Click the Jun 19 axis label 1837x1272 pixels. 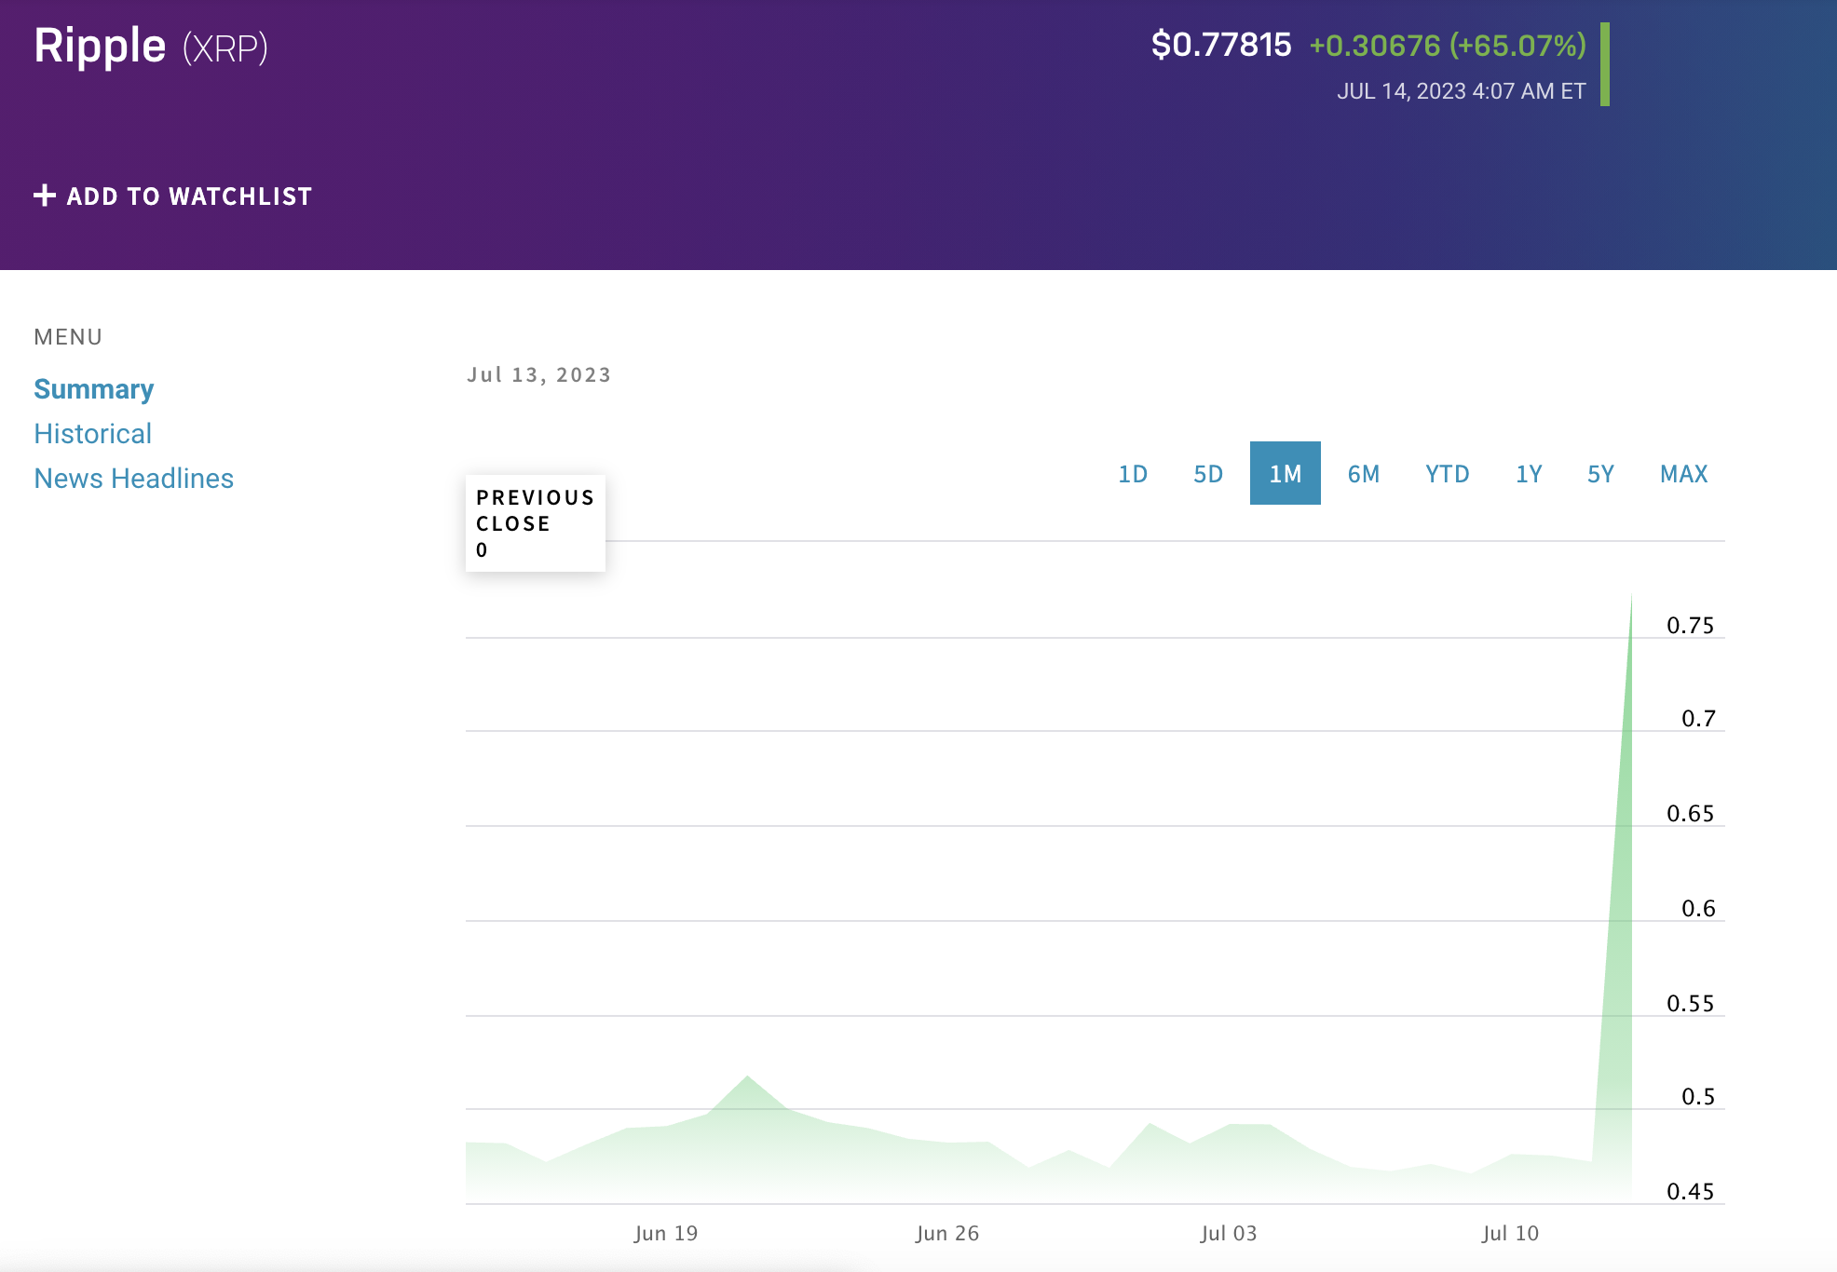click(x=665, y=1233)
